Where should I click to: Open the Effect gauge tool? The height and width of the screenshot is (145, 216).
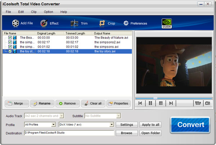click(44, 23)
